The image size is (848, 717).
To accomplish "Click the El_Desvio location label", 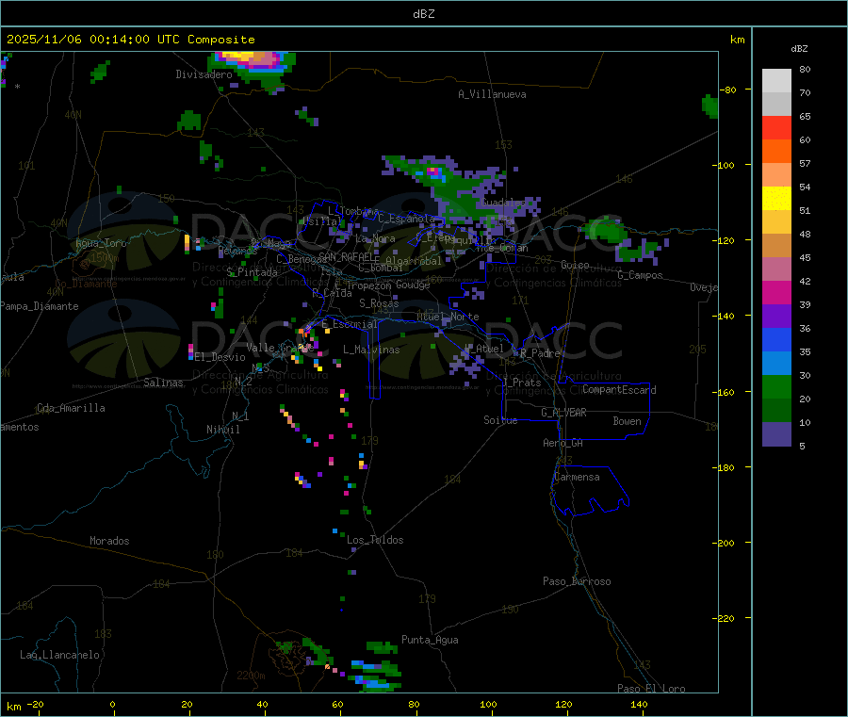I will point(220,357).
